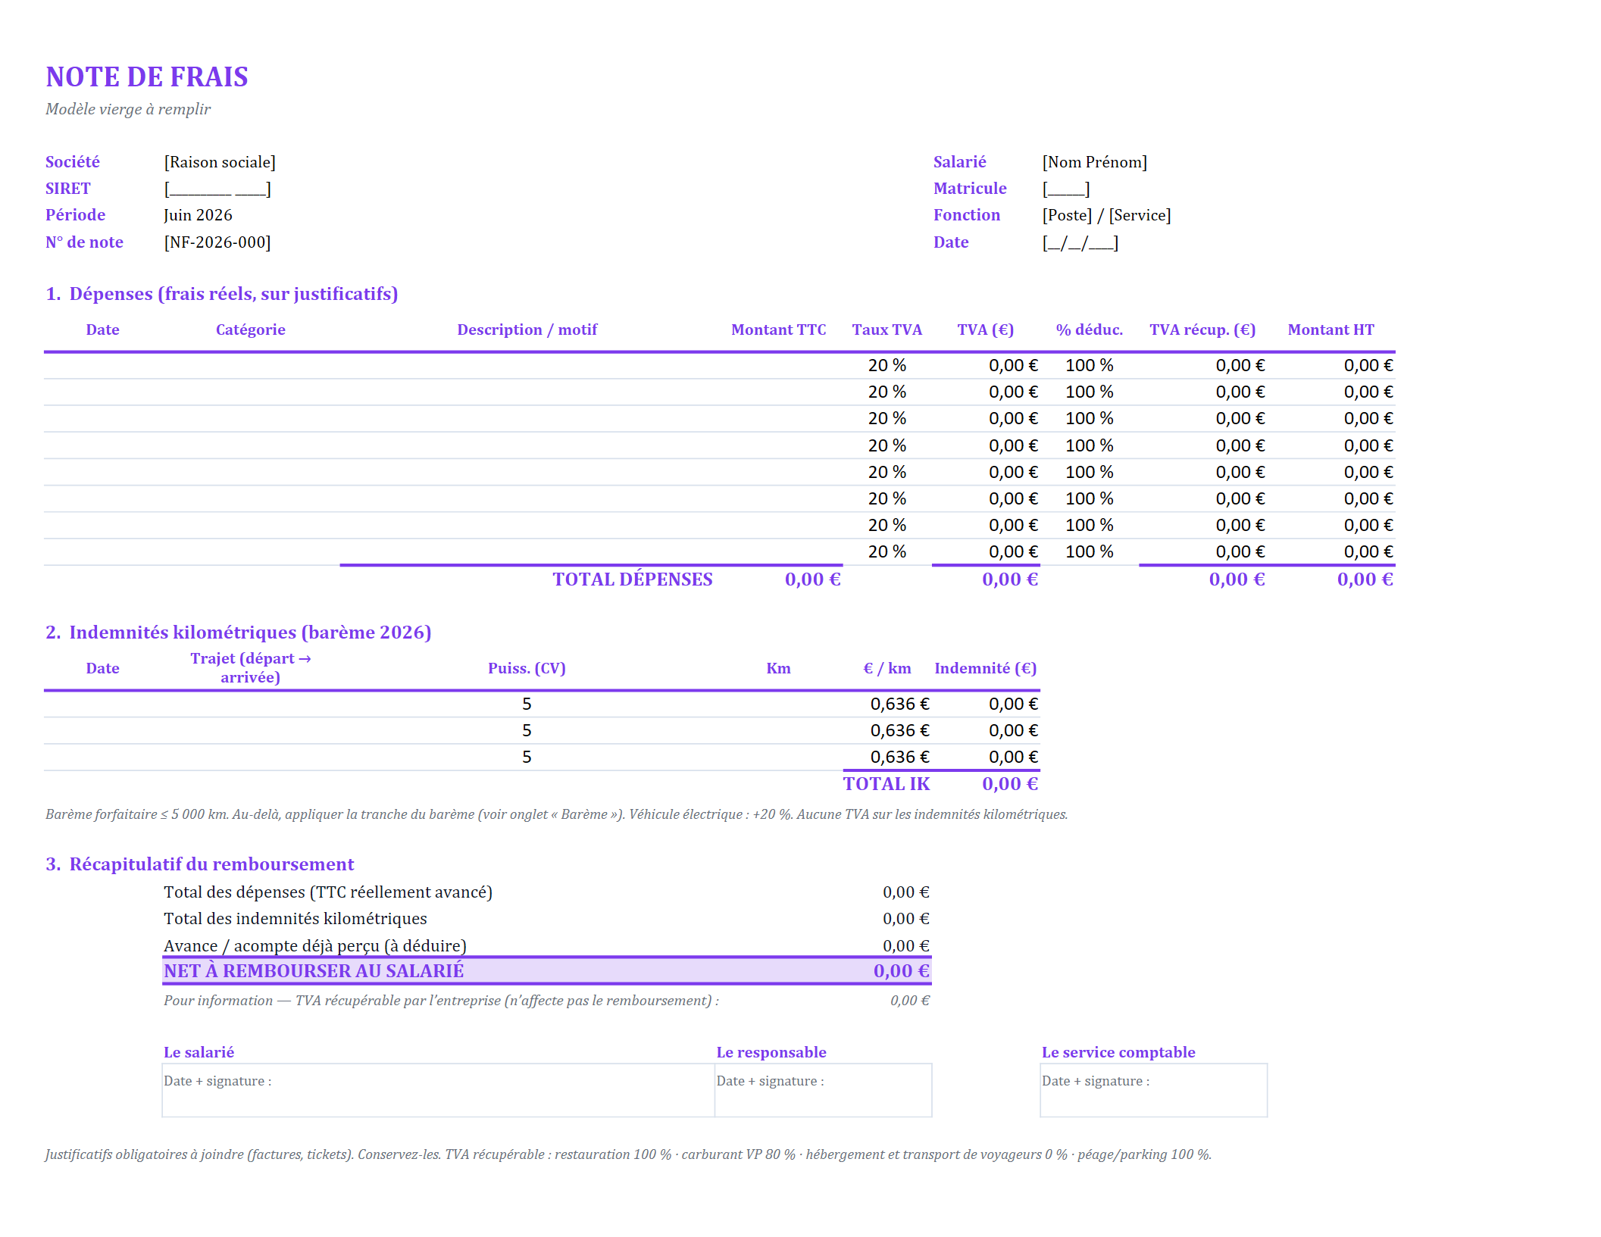Click the "Trajet (départ → arrivée)" column header
This screenshot has height=1237, width=1601.
(x=251, y=668)
